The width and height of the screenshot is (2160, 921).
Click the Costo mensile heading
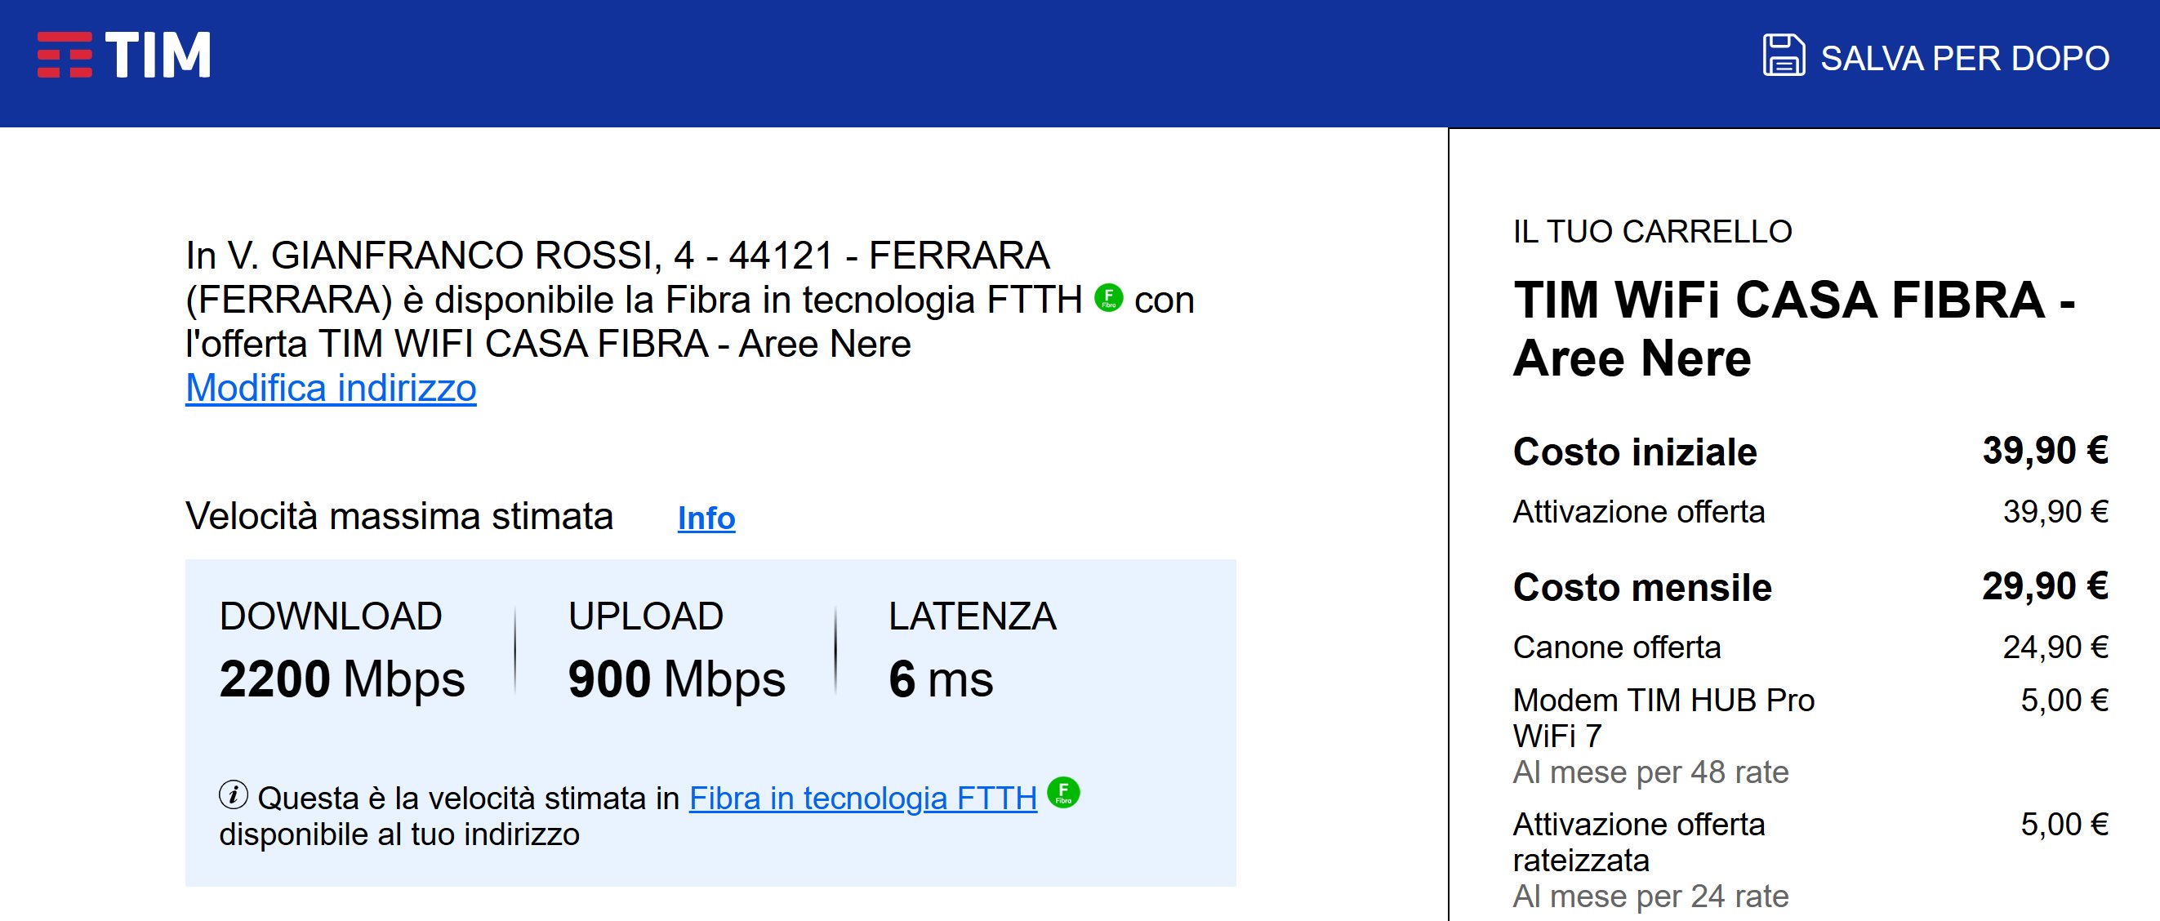1641,587
